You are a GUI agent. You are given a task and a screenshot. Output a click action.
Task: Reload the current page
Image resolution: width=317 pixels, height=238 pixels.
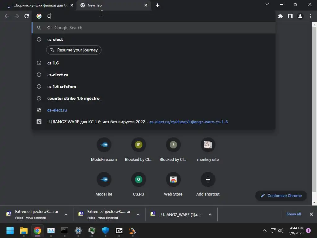(27, 16)
